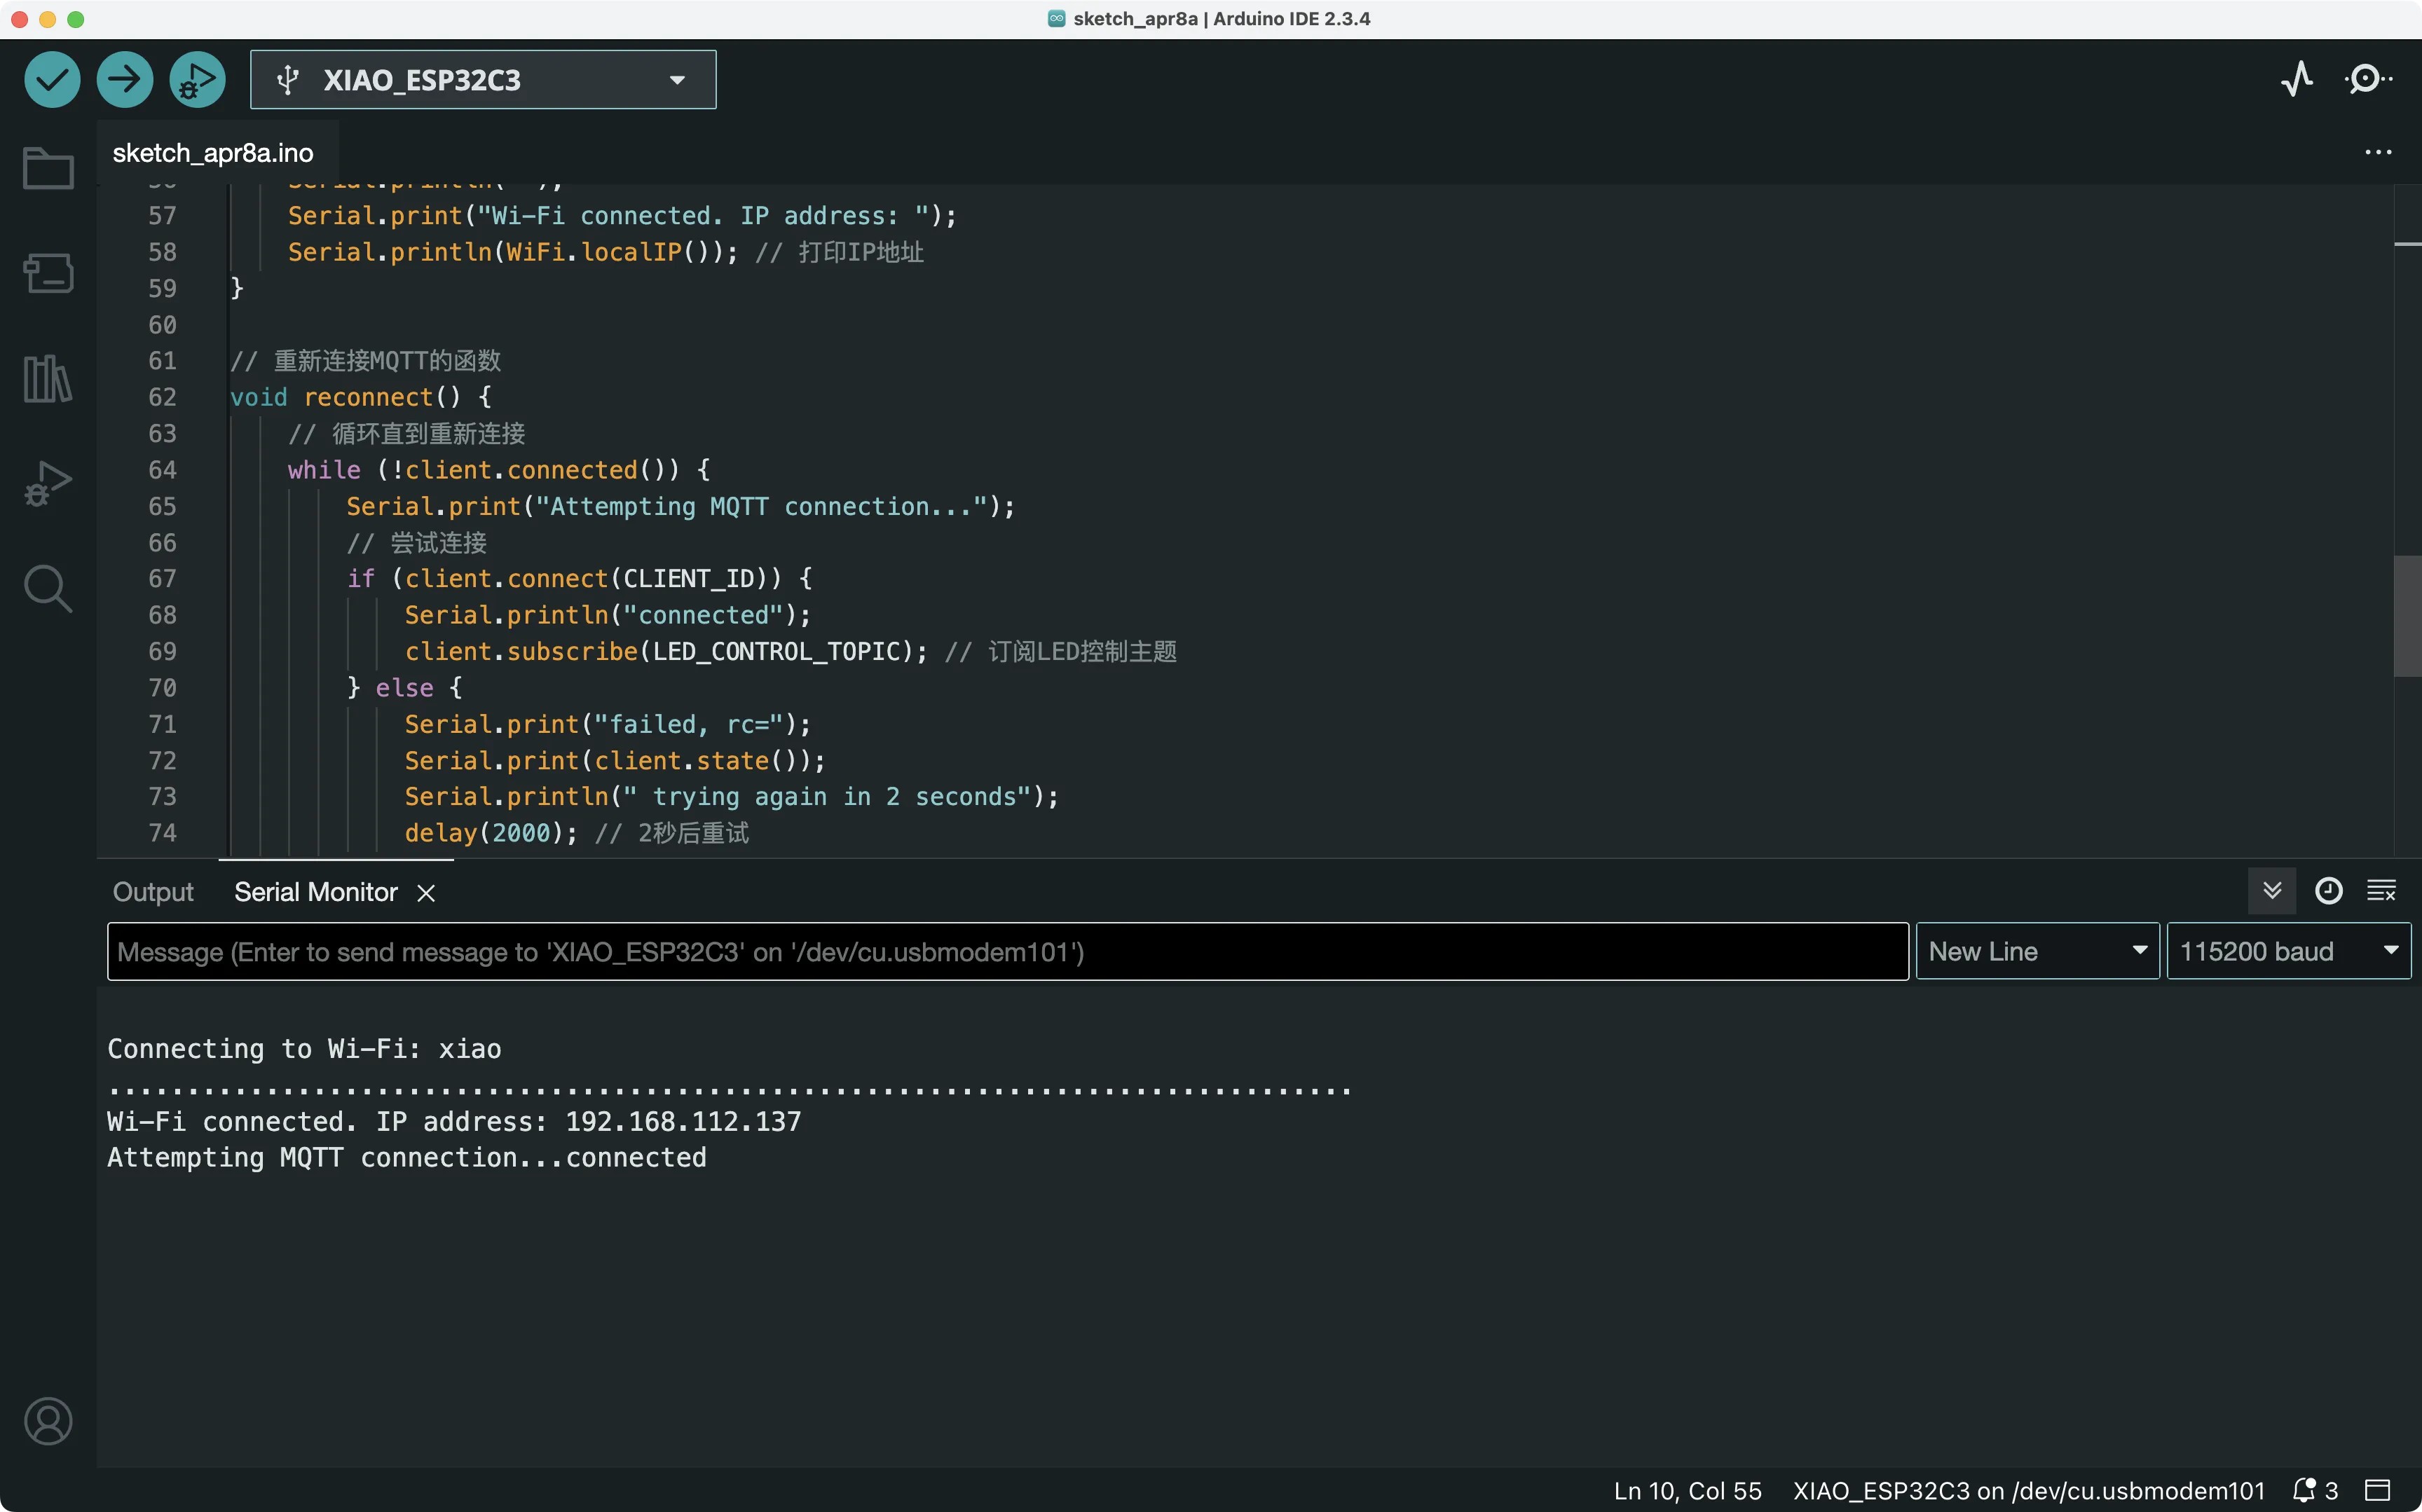Toggle the bottom panel layout icon
This screenshot has width=2422, height=1512.
tap(2377, 1490)
